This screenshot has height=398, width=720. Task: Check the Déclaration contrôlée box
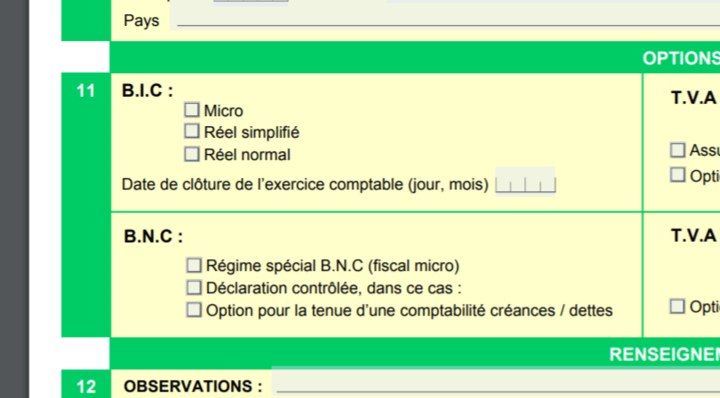(x=193, y=288)
